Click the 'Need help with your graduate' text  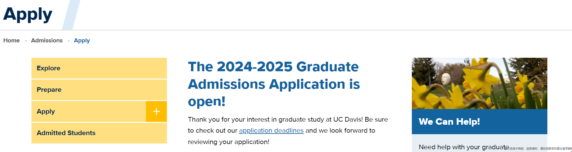pos(464,147)
